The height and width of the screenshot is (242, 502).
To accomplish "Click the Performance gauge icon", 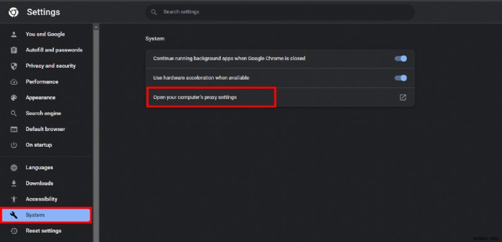I will point(14,82).
